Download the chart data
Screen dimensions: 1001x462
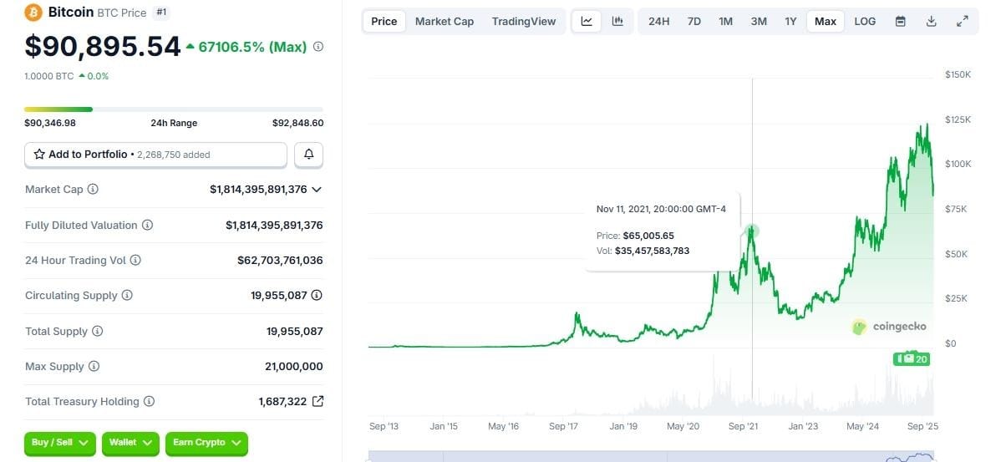tap(932, 22)
